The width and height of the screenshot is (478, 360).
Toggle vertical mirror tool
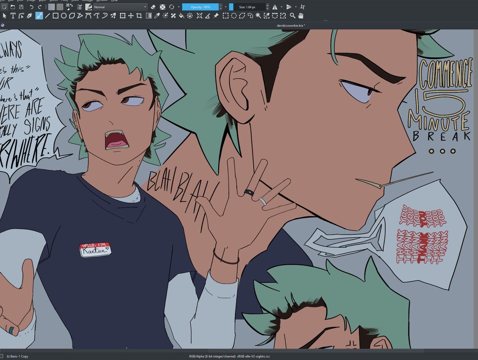point(289,7)
